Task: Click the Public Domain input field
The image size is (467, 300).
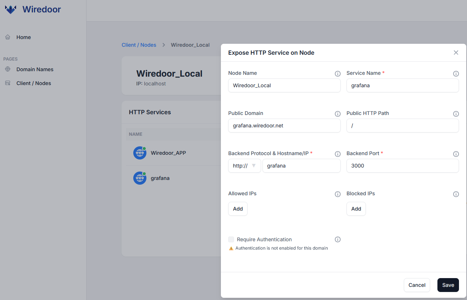Action: coord(284,126)
